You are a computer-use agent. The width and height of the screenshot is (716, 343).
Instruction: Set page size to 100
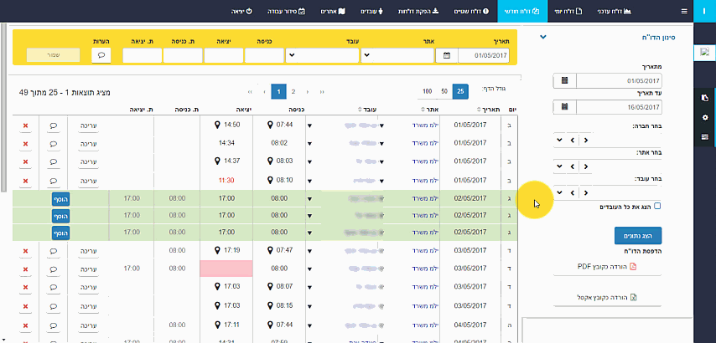click(427, 91)
